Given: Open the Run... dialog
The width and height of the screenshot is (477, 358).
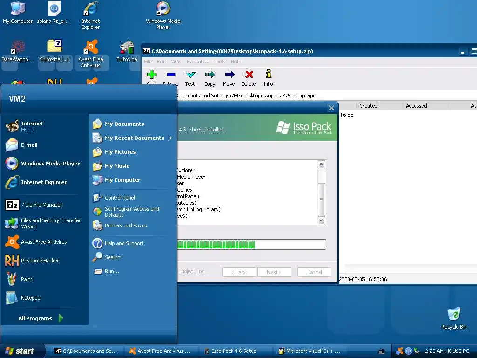Looking at the screenshot, I should [132, 271].
